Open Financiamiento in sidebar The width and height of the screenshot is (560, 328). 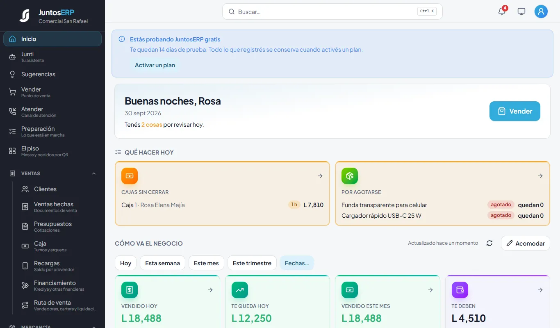pyautogui.click(x=59, y=286)
